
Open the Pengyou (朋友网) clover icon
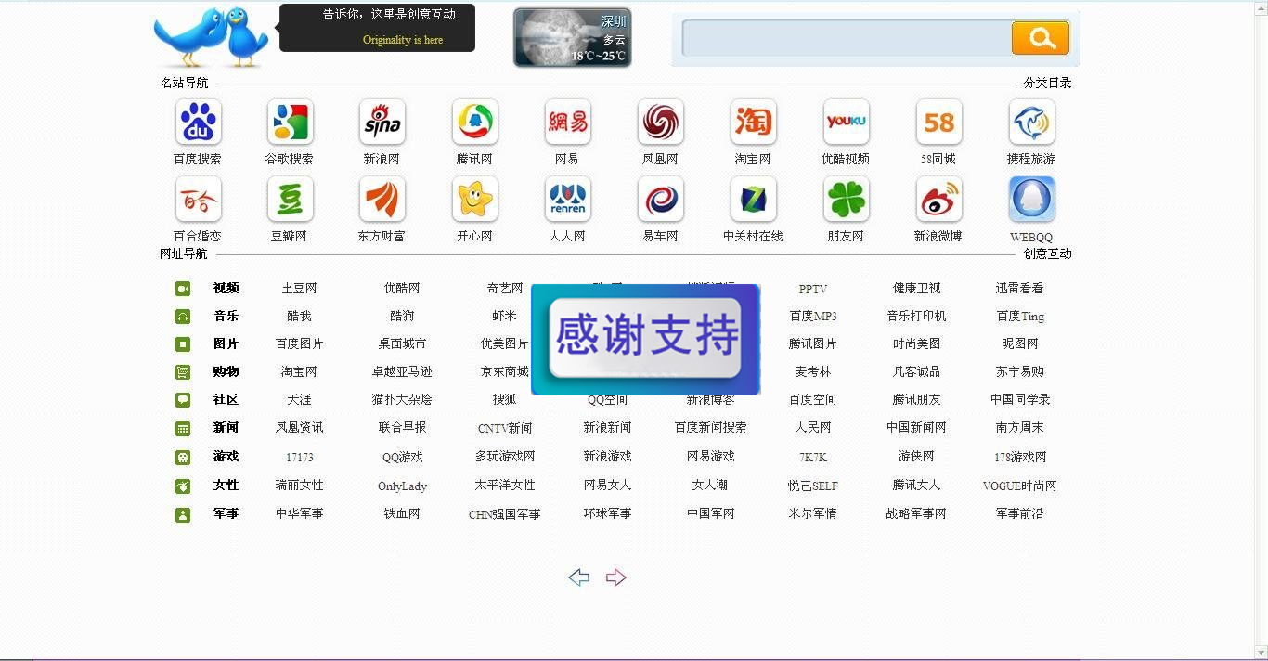(x=847, y=200)
